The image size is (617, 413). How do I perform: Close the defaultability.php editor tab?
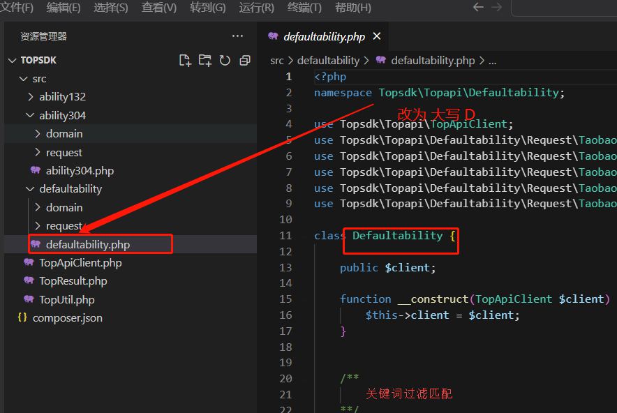(x=377, y=36)
